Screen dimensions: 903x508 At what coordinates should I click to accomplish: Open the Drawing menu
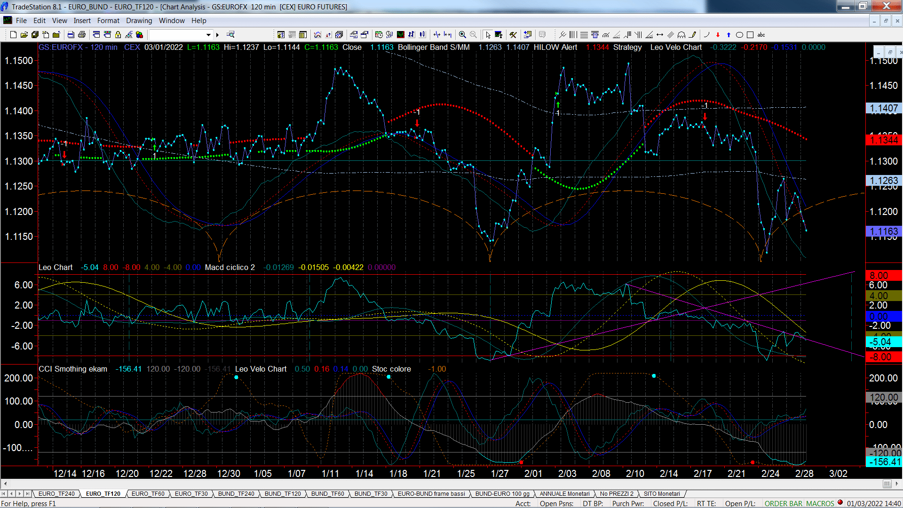coord(139,21)
